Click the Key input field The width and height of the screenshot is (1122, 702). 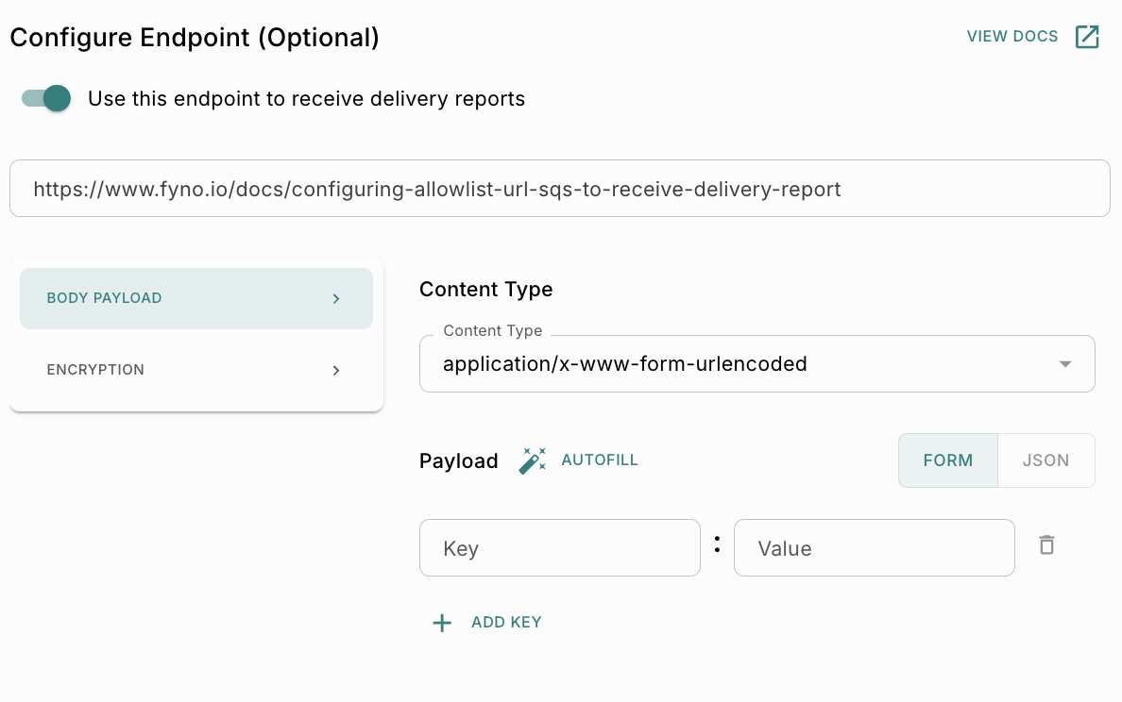pos(559,548)
